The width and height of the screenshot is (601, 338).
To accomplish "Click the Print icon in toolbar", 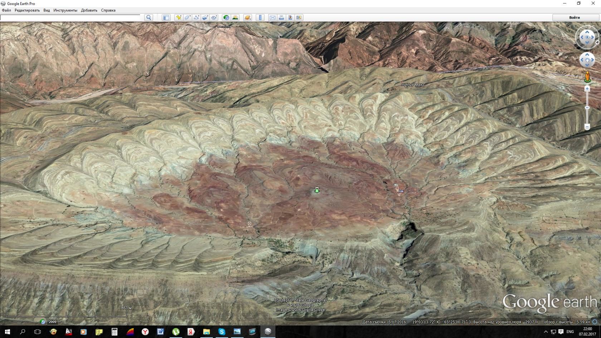I will 282,18.
